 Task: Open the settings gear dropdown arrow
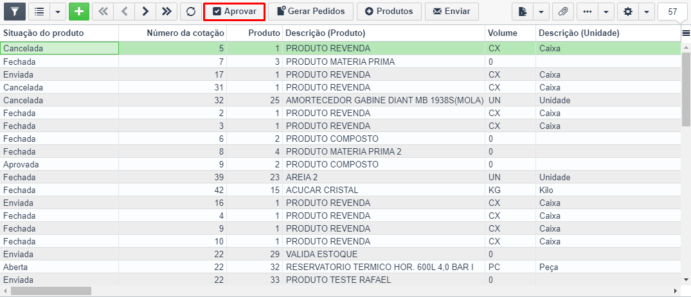click(x=646, y=12)
